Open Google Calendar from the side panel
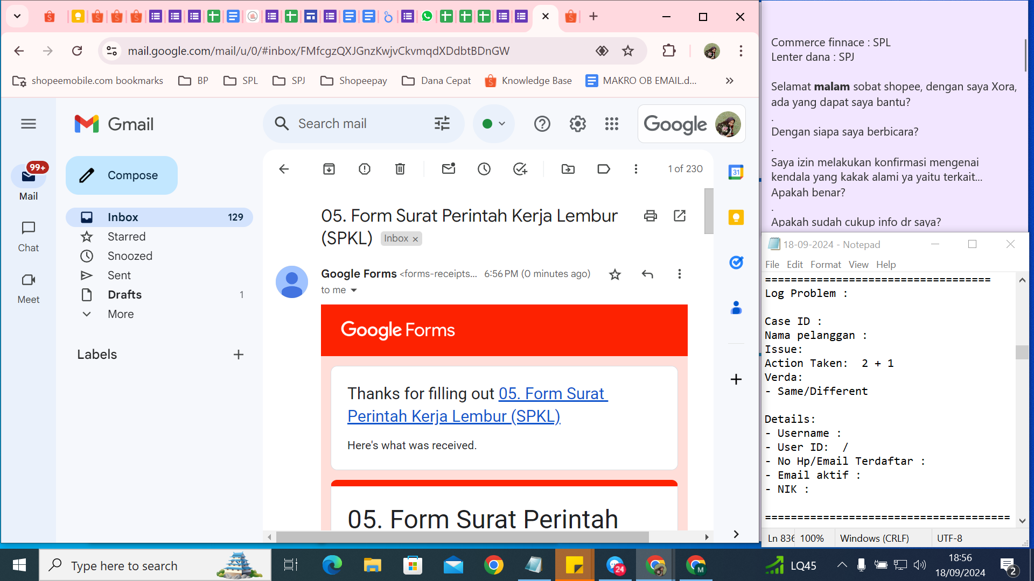The image size is (1034, 581). coord(736,172)
